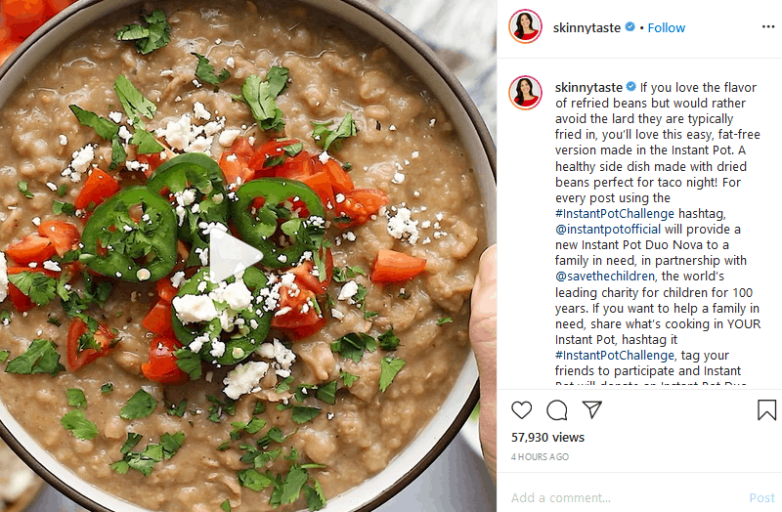Open the first #InstantPotChallenge hashtag
782x512 pixels.
pos(615,214)
